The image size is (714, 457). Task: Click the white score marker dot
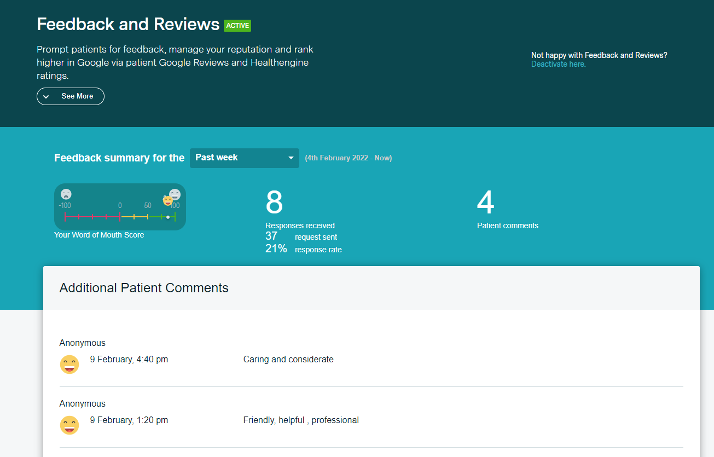tap(168, 217)
